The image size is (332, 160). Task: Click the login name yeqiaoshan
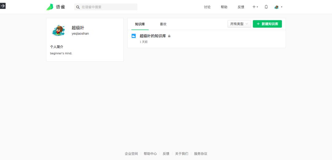[80, 34]
